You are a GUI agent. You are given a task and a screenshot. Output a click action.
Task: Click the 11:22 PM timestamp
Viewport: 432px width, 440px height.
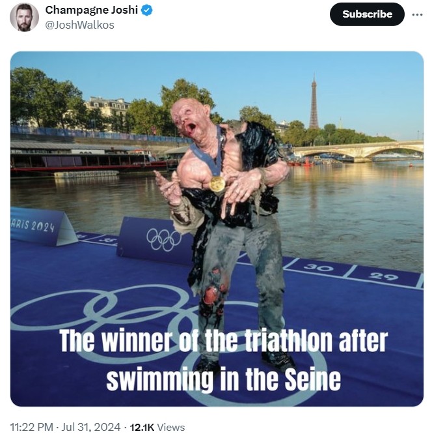point(31,427)
